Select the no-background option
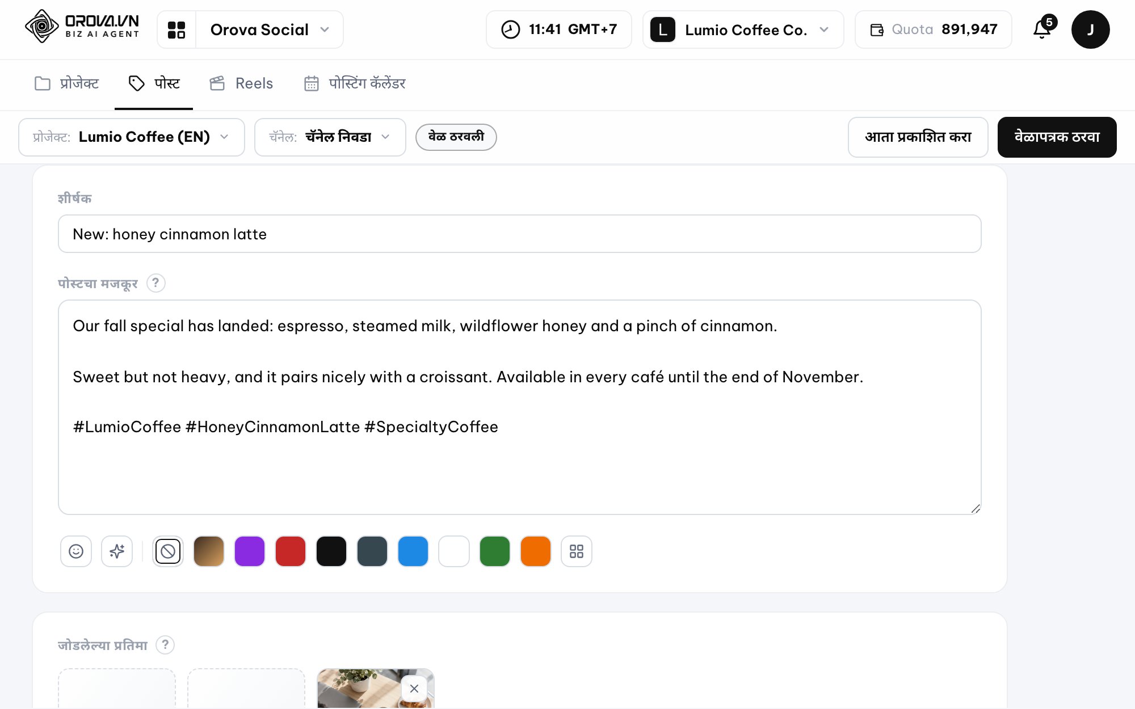 (168, 551)
